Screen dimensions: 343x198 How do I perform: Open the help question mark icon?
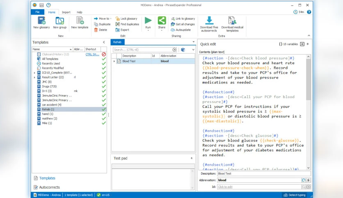(309, 12)
